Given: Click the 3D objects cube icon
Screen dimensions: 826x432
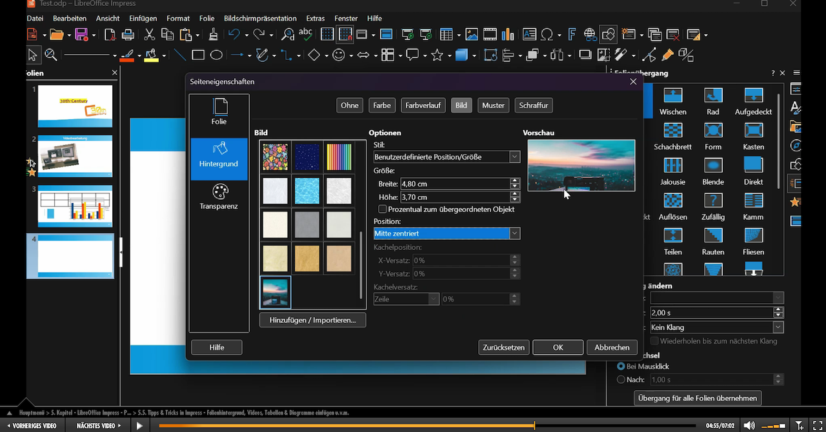Looking at the screenshot, I should pos(461,55).
